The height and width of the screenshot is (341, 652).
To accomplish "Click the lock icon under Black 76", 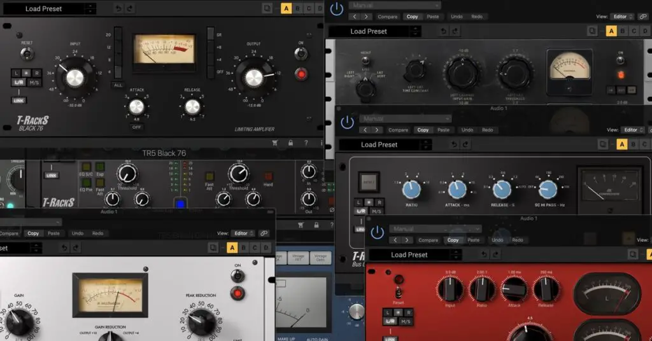I will click(x=290, y=143).
